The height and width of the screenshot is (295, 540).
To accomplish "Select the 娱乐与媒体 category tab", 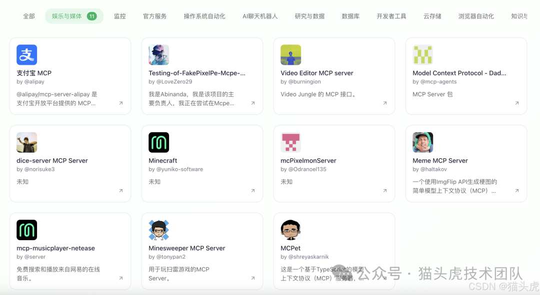I will (74, 16).
